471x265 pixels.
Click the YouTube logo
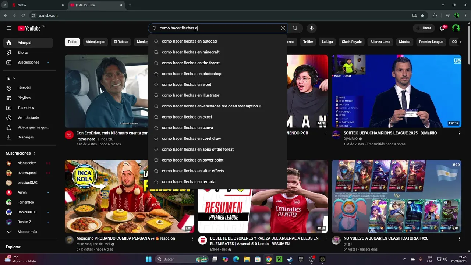click(29, 28)
